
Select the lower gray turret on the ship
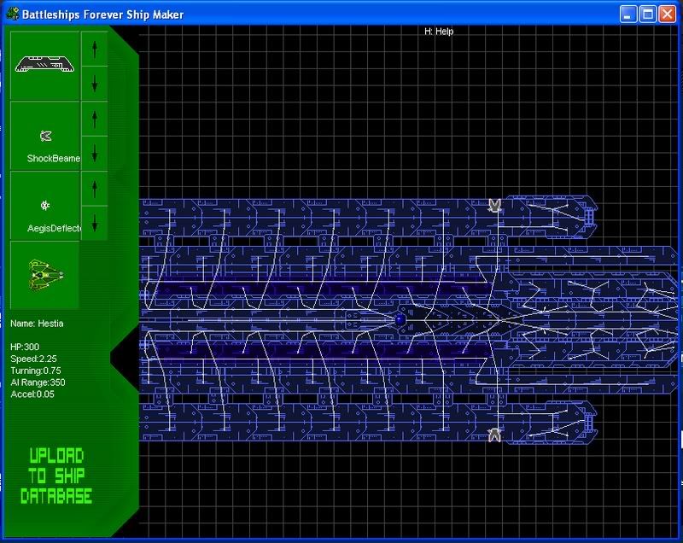pyautogui.click(x=494, y=435)
